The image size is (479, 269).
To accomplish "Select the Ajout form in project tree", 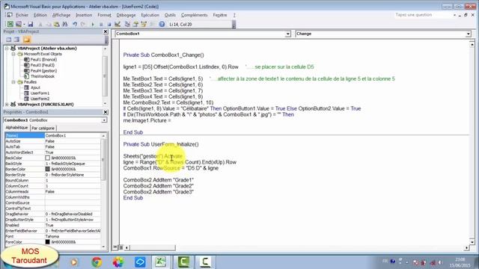I will tap(35, 87).
